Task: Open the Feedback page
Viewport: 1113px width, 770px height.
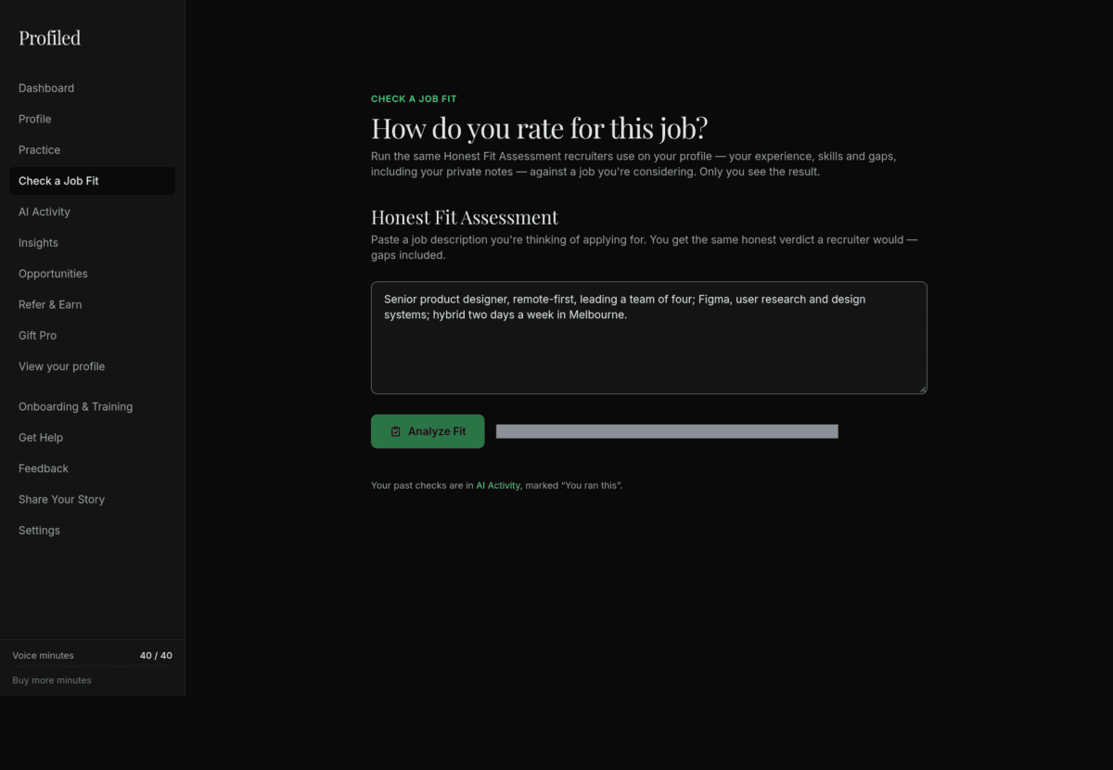Action: 44,468
